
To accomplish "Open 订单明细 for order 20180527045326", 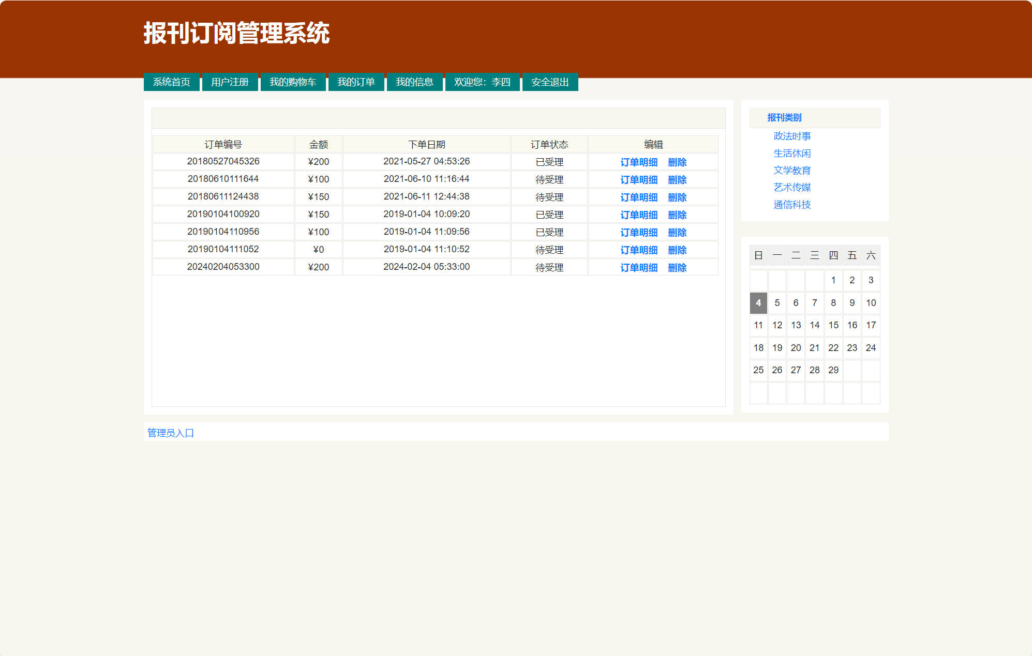I will pyautogui.click(x=639, y=161).
